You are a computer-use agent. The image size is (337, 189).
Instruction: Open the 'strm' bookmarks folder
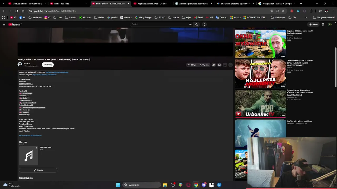57,17
